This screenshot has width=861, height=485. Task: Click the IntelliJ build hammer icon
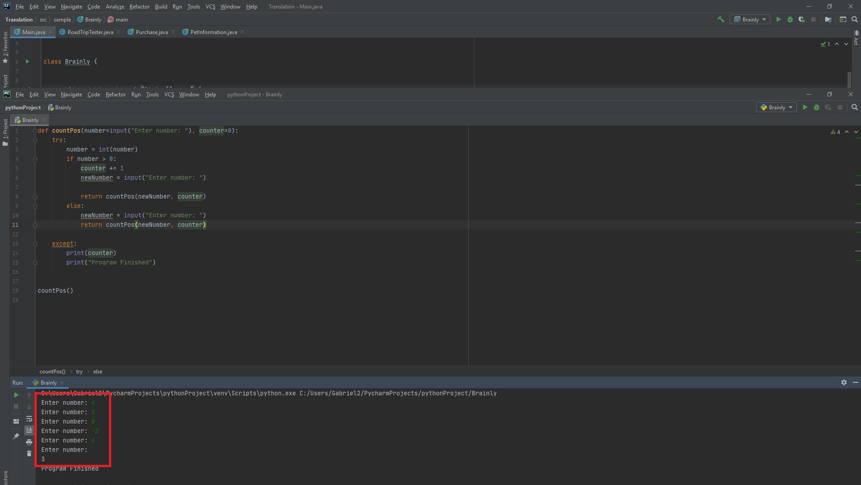click(x=721, y=19)
